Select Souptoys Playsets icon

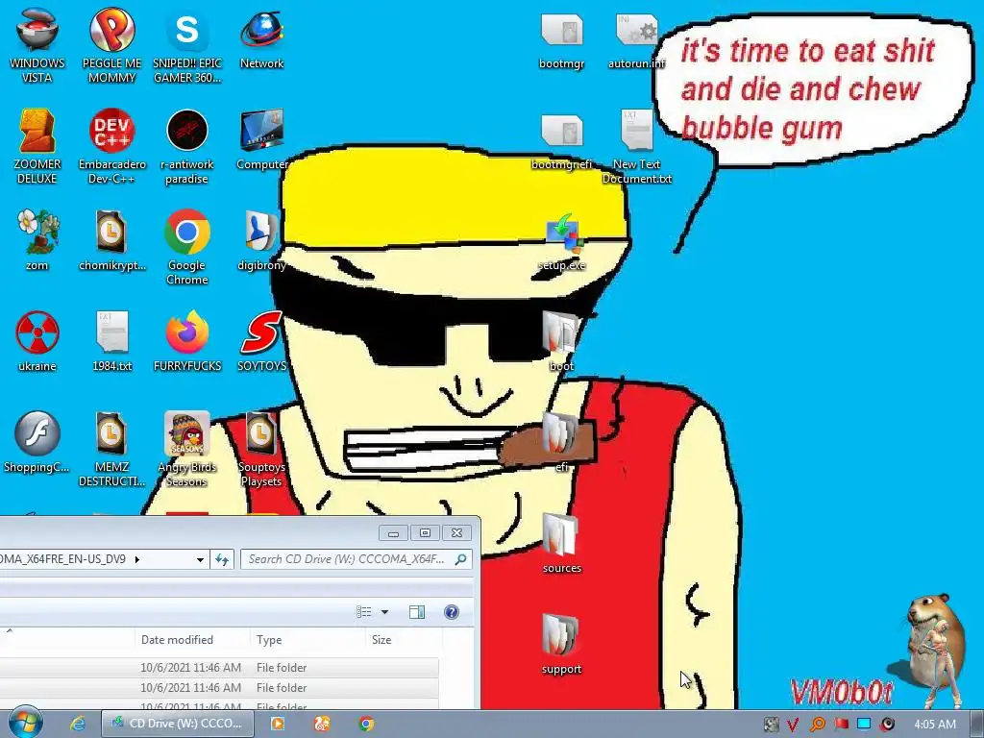(x=261, y=450)
